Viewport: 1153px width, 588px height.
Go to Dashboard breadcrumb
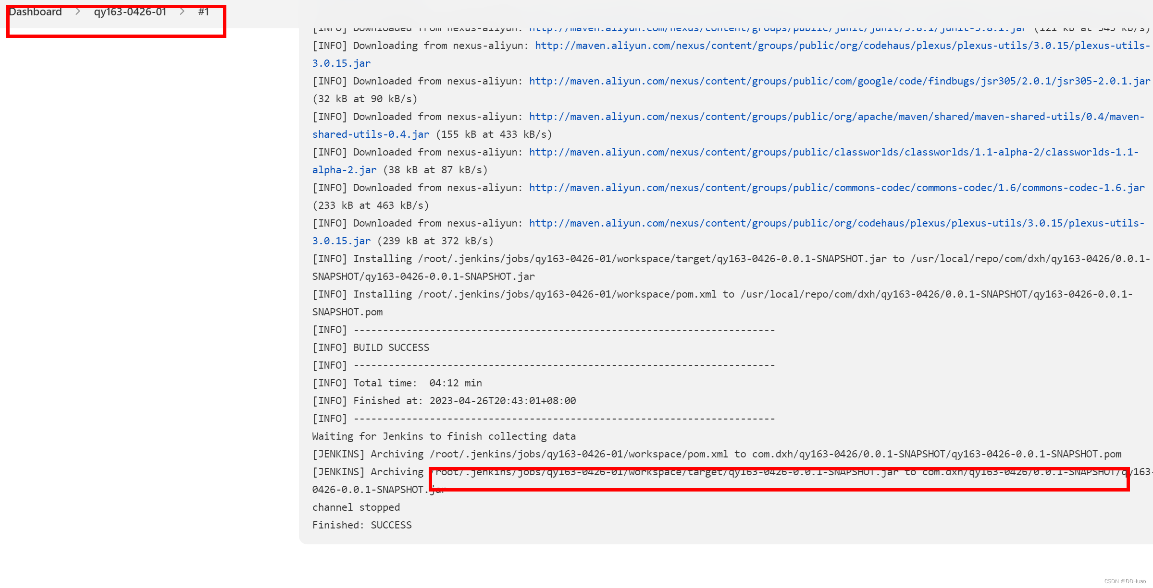35,12
